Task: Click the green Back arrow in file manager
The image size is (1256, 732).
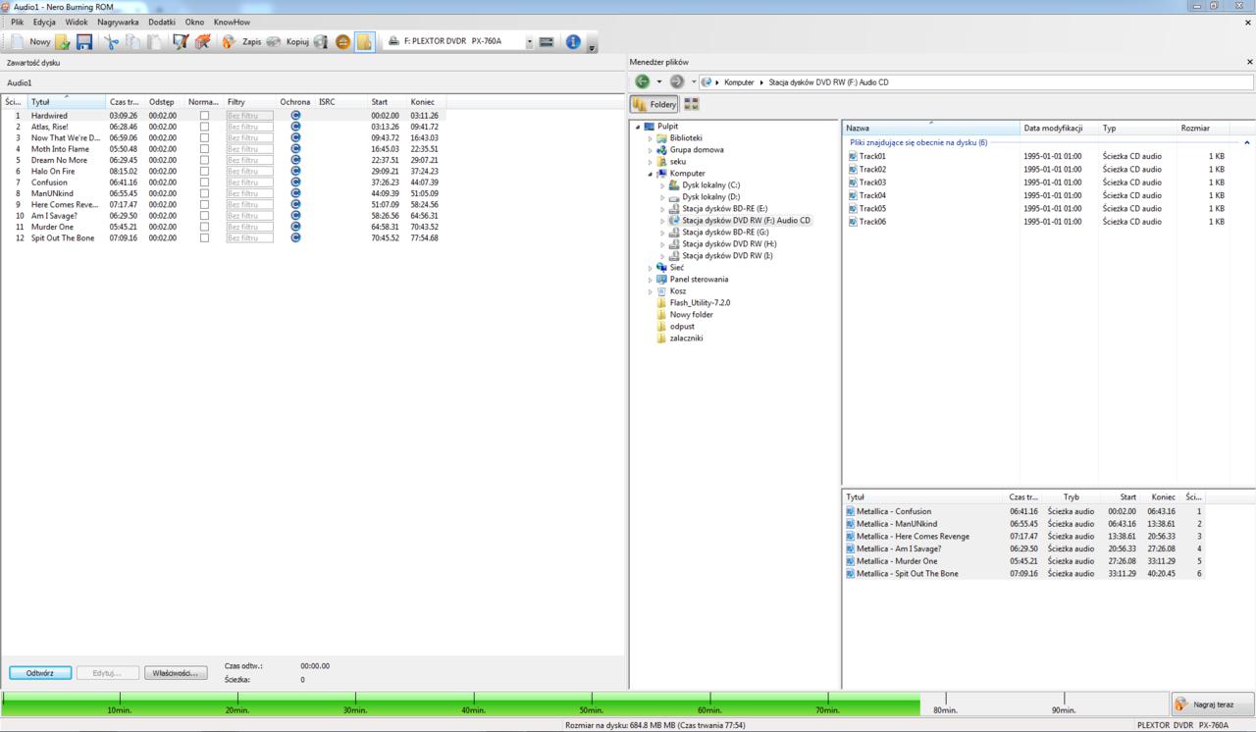Action: click(x=643, y=81)
